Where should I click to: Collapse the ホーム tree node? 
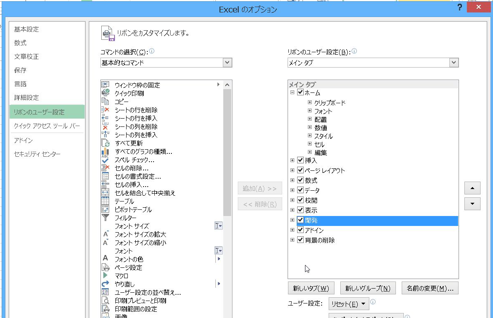point(293,92)
